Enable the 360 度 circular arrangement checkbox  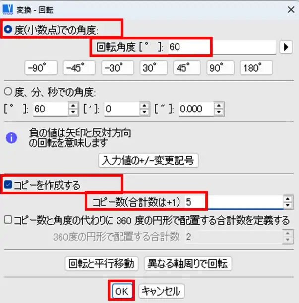point(8,220)
